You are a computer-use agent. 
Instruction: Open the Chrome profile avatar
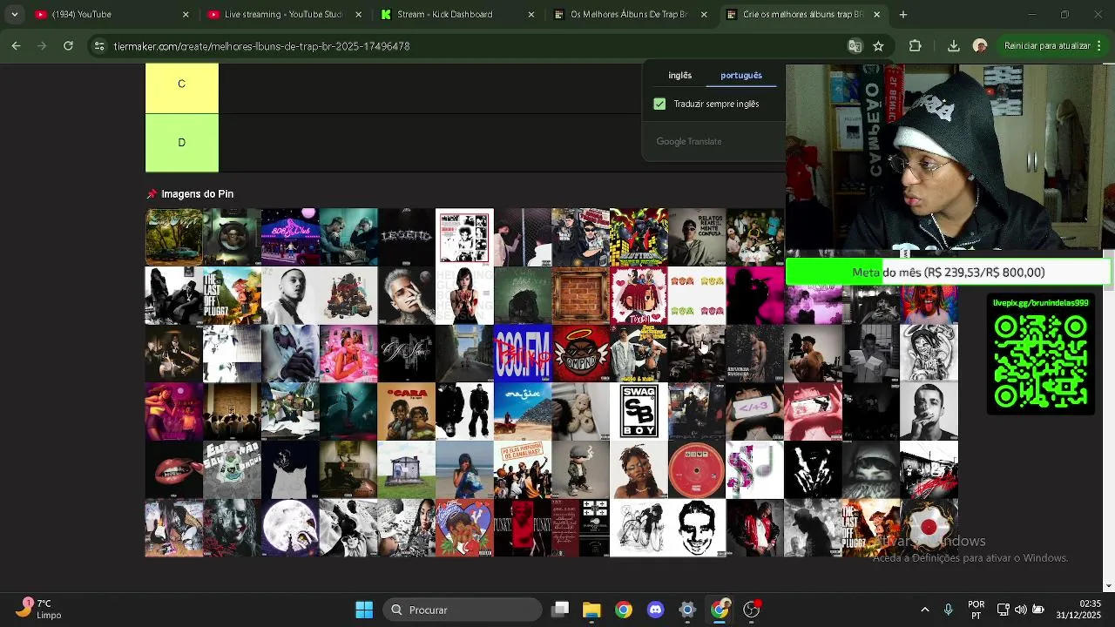(x=980, y=46)
